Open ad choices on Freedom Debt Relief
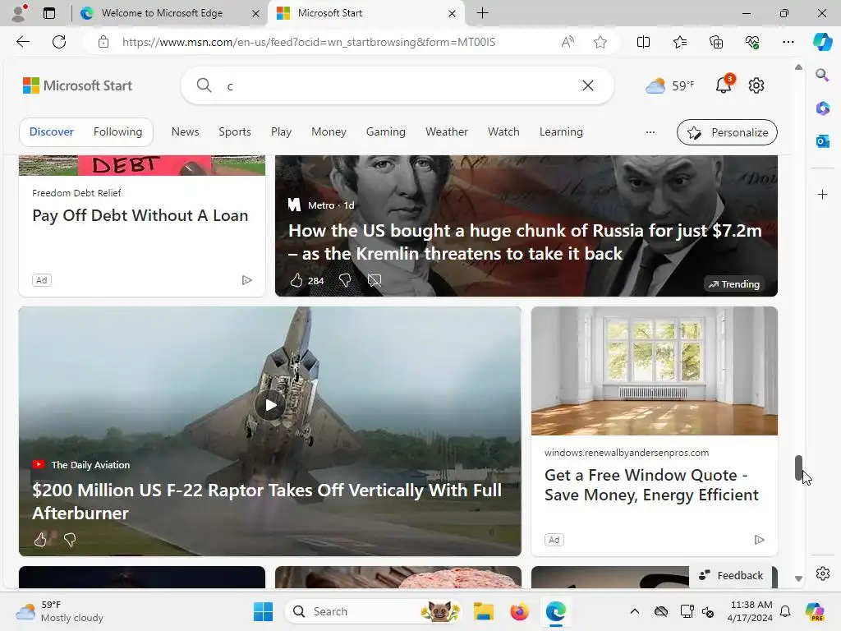 [x=246, y=280]
